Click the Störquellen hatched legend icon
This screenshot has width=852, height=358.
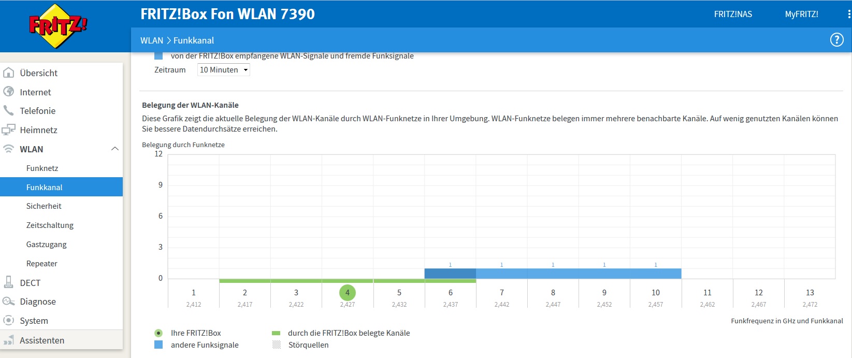coord(277,345)
